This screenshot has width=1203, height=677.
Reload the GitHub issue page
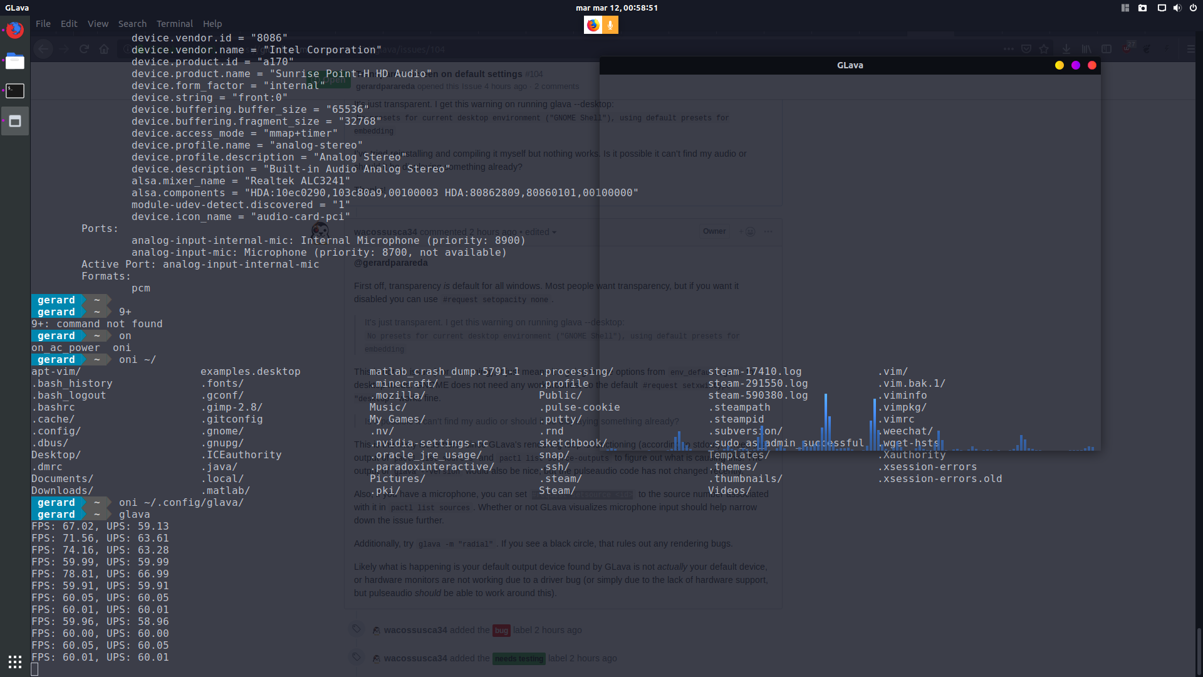[x=85, y=49]
